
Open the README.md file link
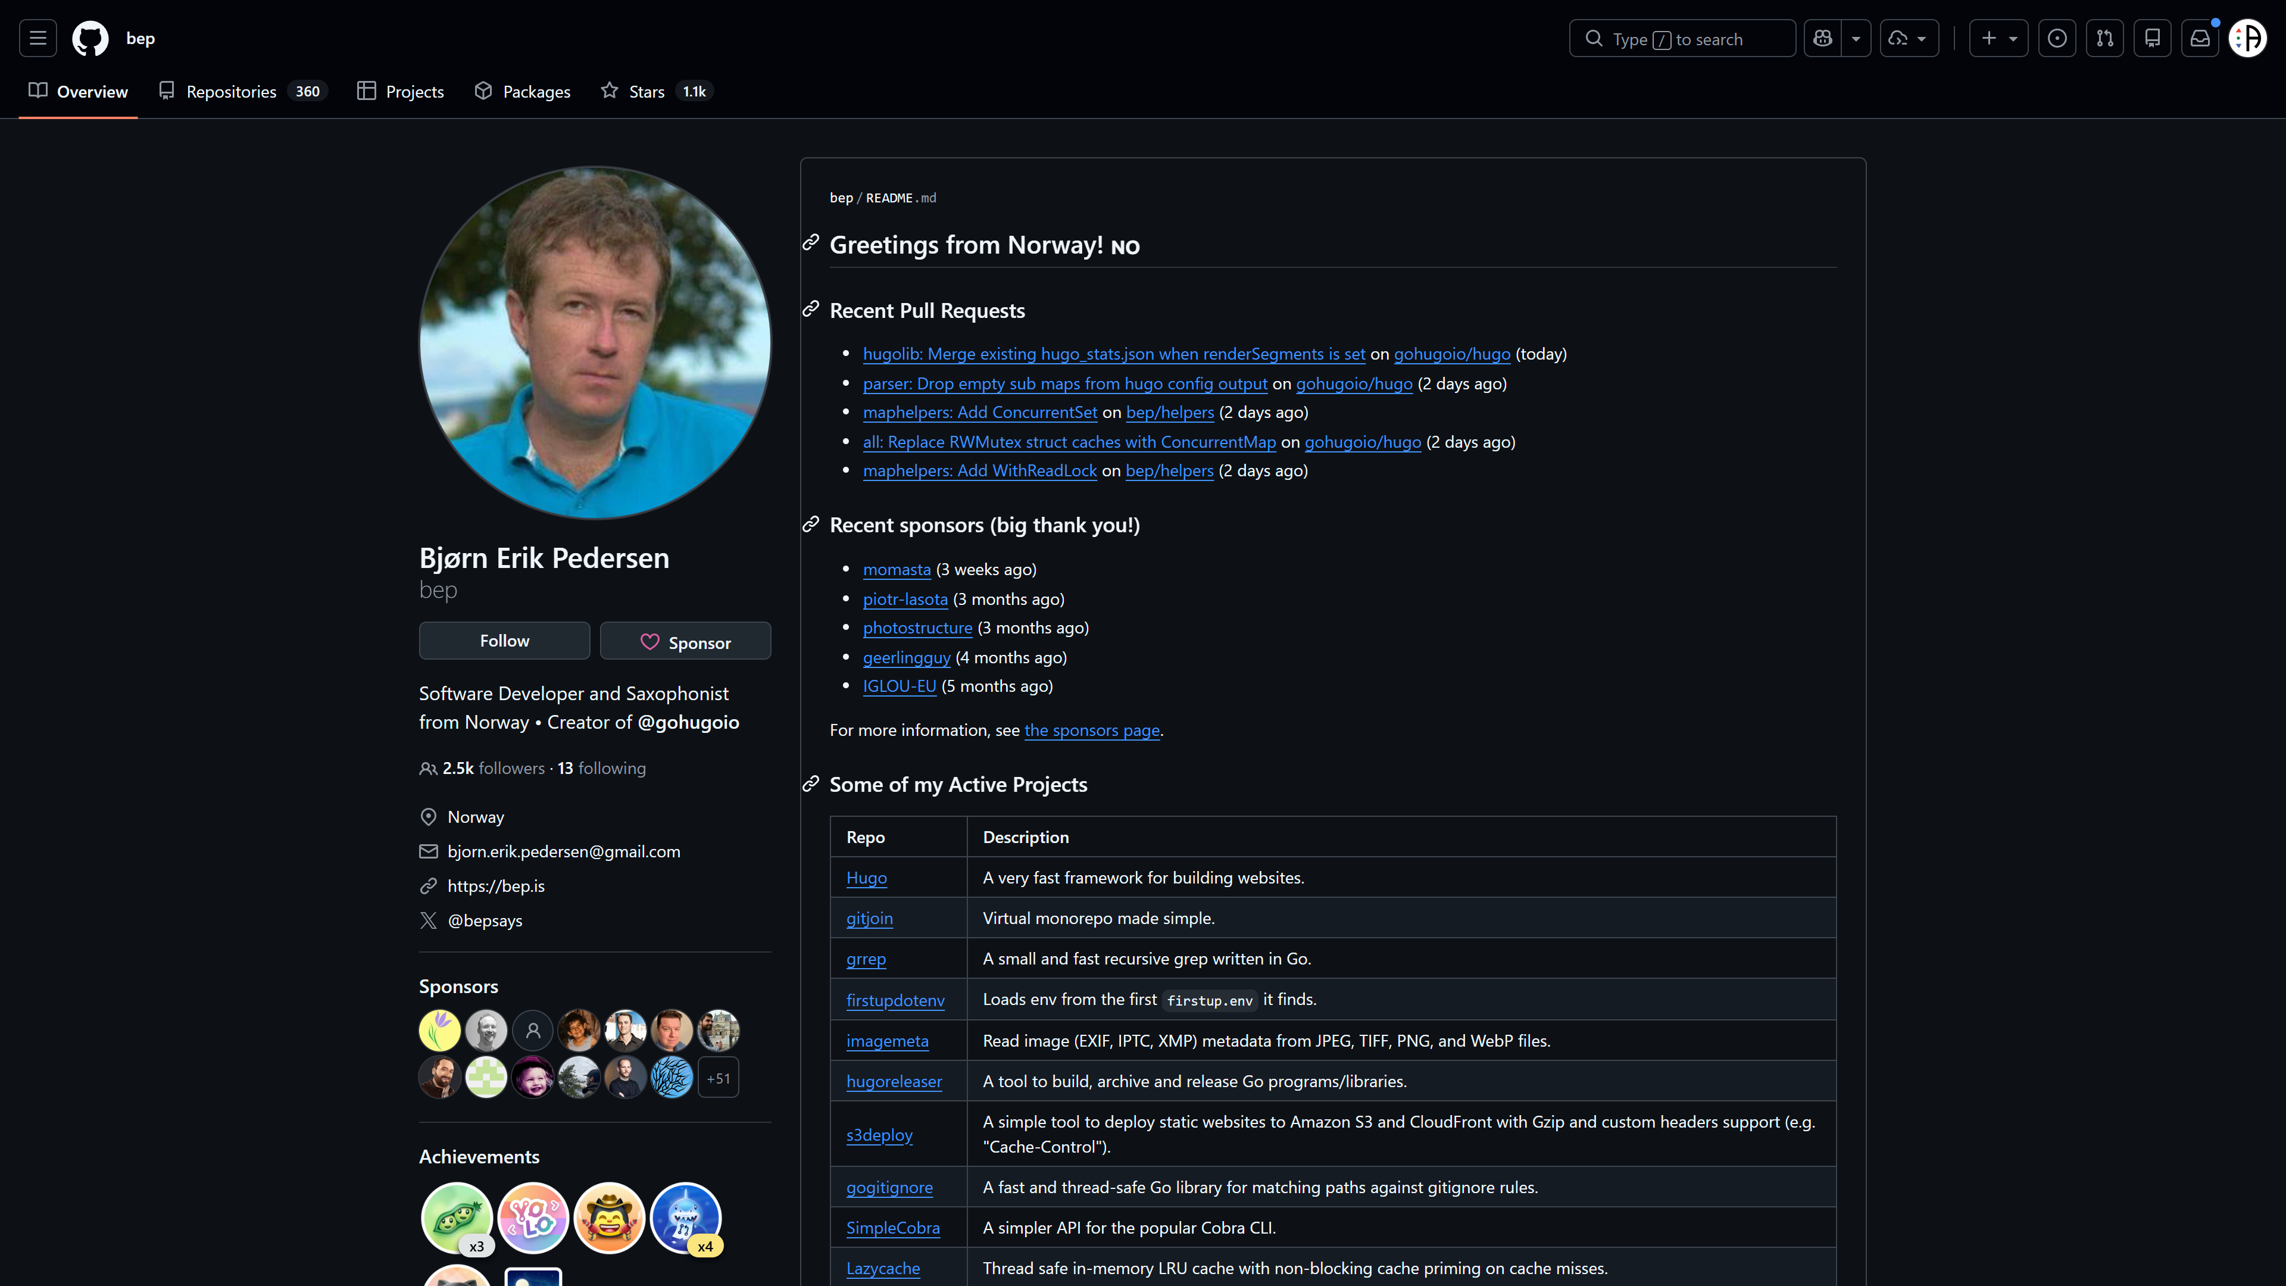(x=901, y=198)
